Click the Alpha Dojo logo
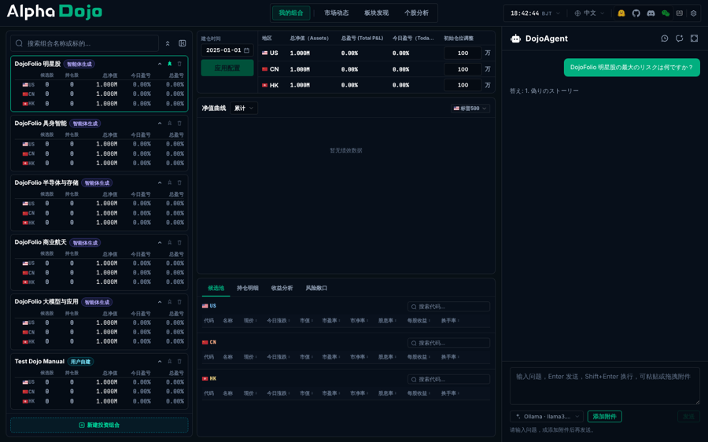 tap(54, 12)
